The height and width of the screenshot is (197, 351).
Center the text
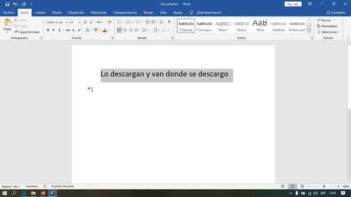125,30
